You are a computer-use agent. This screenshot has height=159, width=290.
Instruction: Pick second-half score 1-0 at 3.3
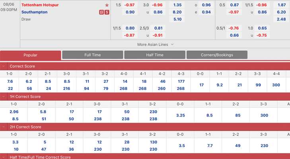point(15,142)
